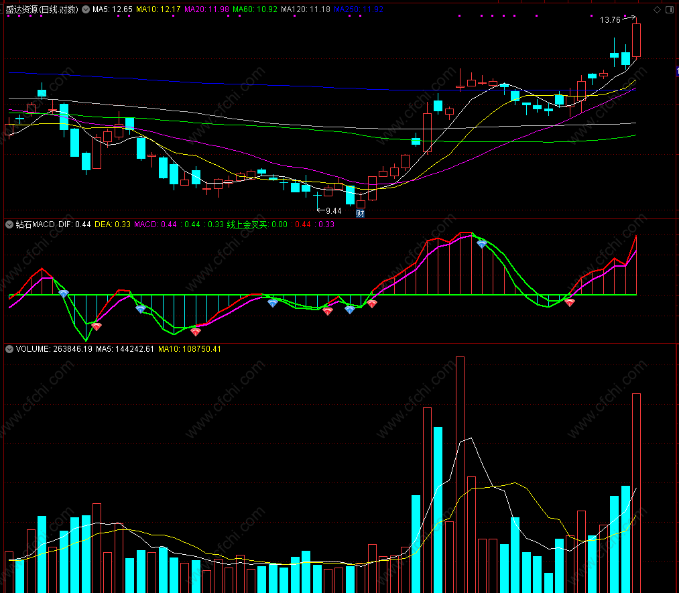Open the VOLUME indicator panel dropdown

(9, 349)
